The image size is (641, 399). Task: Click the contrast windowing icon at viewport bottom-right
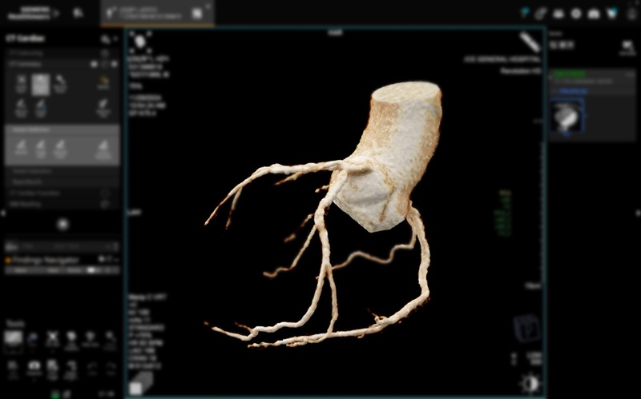pyautogui.click(x=530, y=382)
